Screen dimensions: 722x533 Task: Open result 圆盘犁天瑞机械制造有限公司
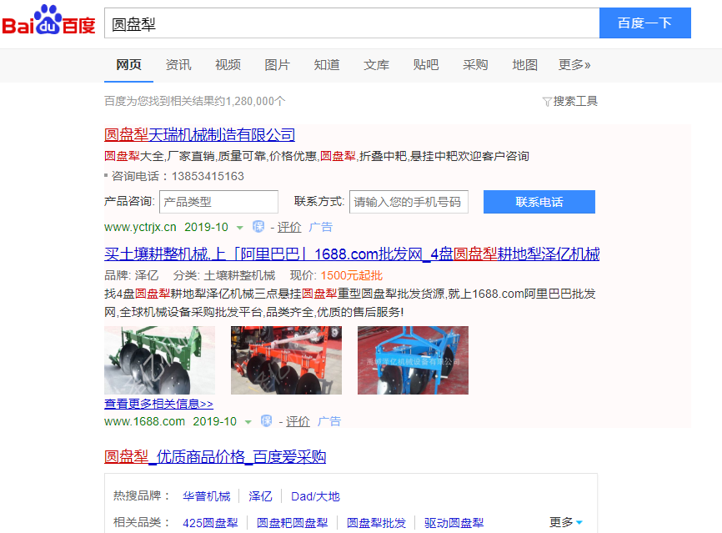pyautogui.click(x=199, y=135)
